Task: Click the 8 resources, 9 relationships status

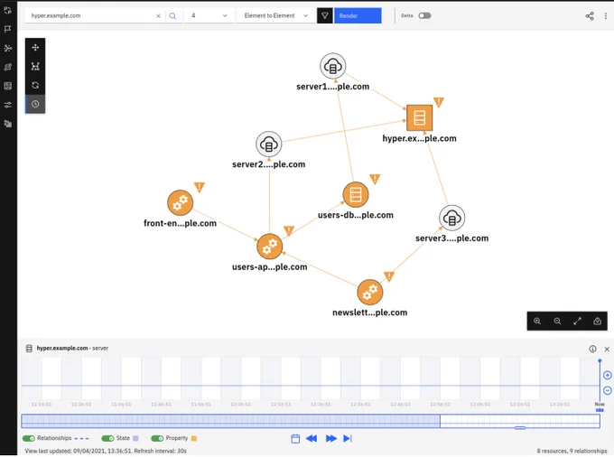Action: coord(572,451)
